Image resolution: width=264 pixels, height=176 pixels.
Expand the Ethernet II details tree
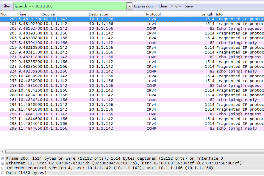[3, 163]
